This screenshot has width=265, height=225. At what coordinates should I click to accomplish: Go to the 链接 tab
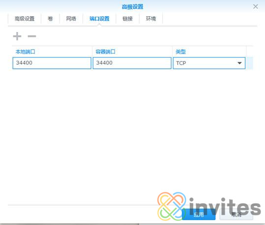click(x=128, y=18)
